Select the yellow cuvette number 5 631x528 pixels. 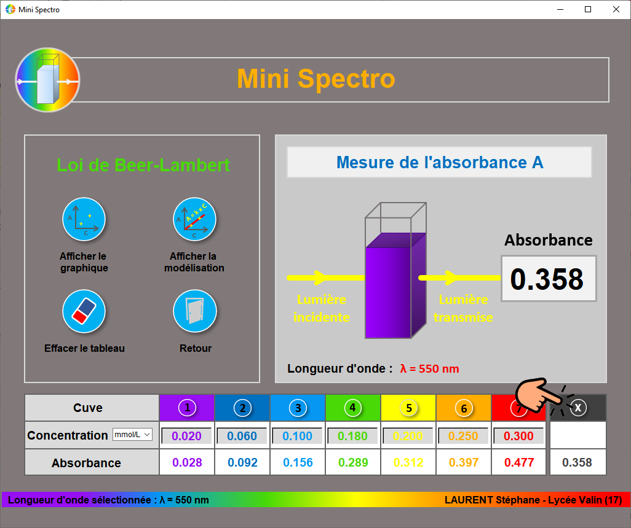click(408, 408)
